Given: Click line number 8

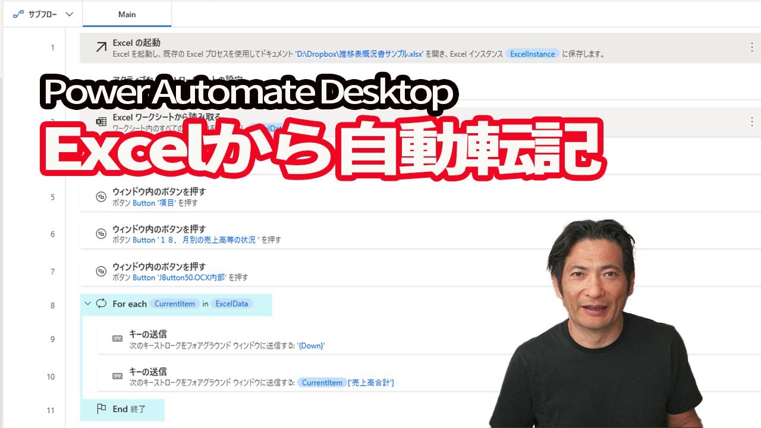Looking at the screenshot, I should point(52,306).
